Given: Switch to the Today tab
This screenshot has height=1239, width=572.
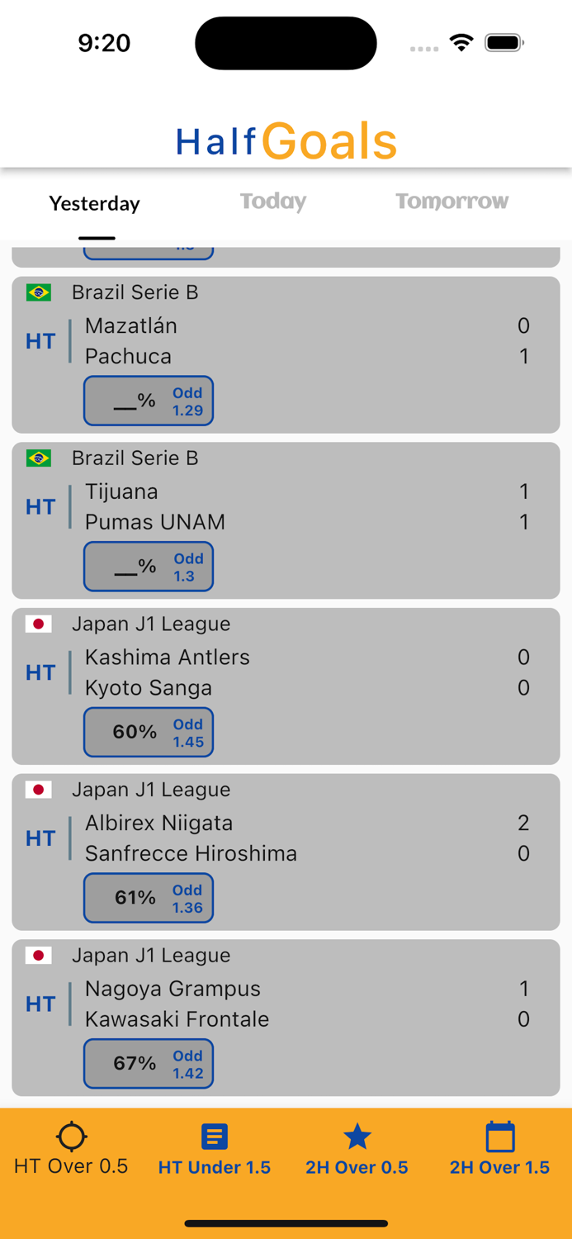Looking at the screenshot, I should click(x=273, y=201).
